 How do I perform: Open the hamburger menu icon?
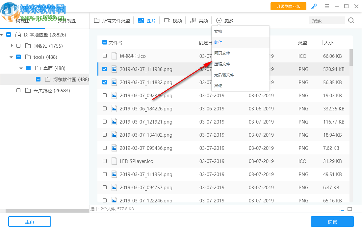[327, 6]
